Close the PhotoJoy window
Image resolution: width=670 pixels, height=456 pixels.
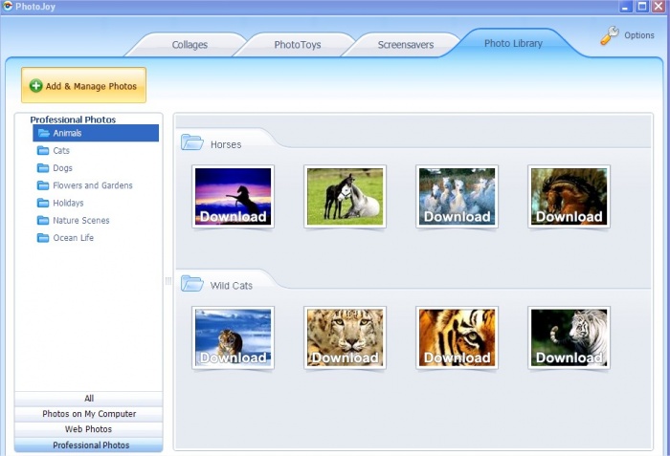coord(659,7)
